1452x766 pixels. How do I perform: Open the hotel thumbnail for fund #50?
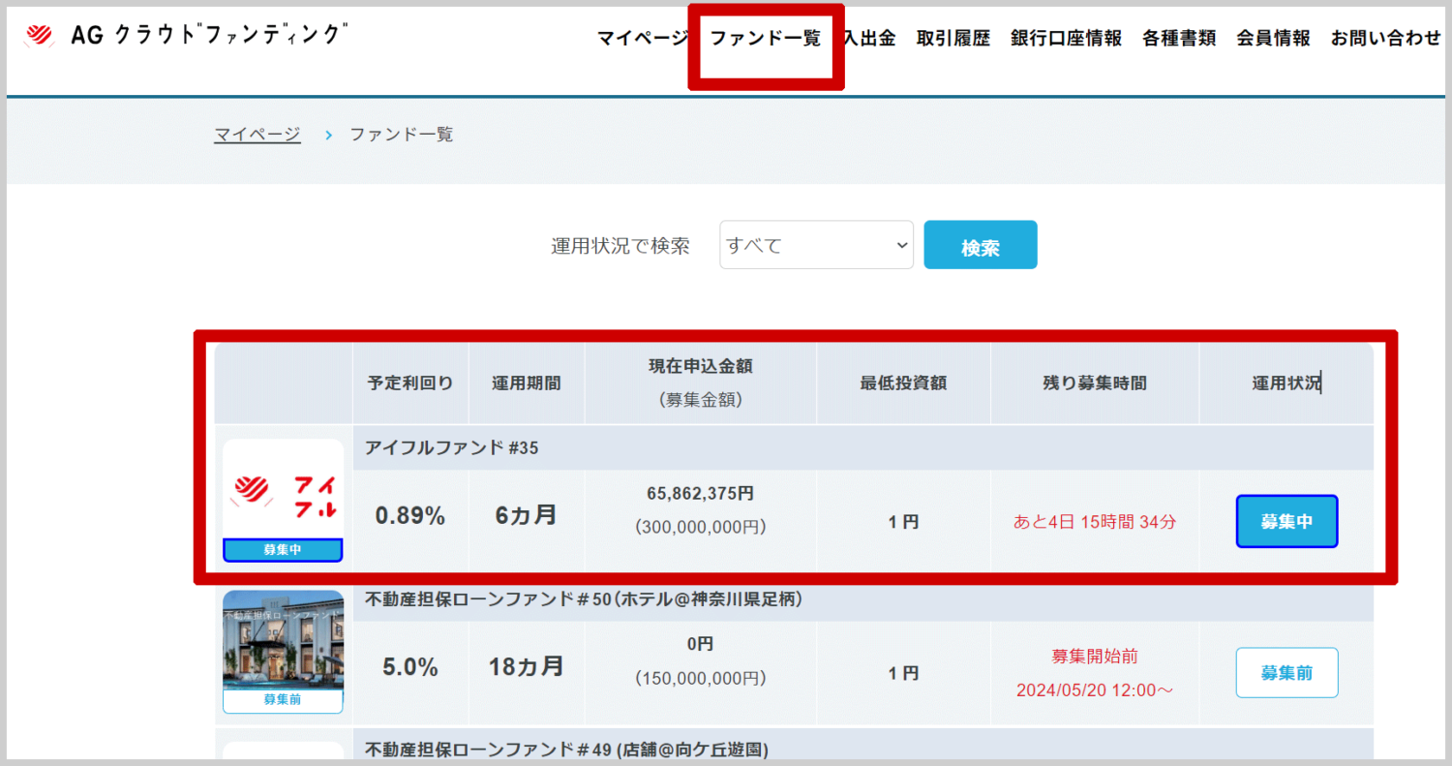click(x=283, y=640)
